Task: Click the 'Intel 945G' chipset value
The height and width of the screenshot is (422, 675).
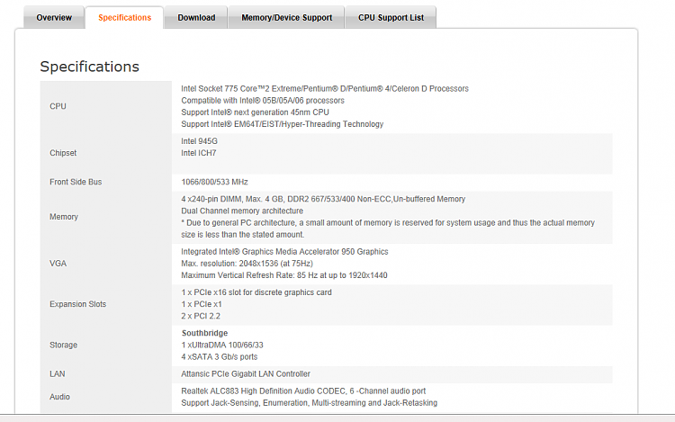Action: click(x=199, y=141)
